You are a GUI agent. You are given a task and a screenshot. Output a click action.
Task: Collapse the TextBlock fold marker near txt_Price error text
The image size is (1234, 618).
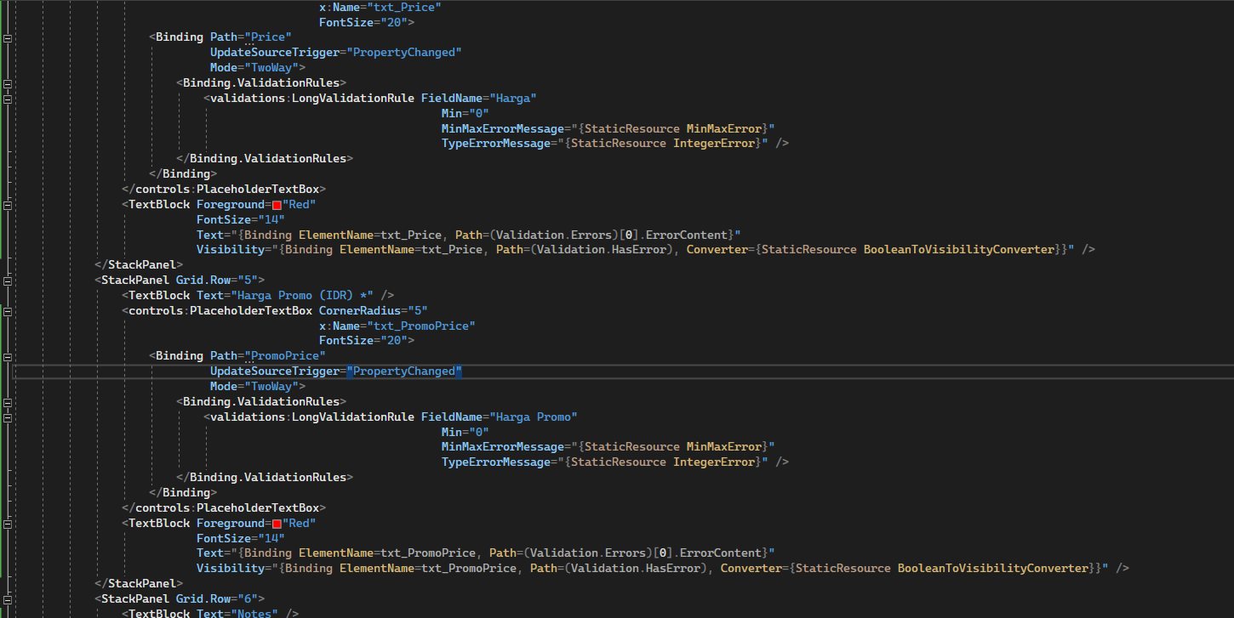coord(6,204)
